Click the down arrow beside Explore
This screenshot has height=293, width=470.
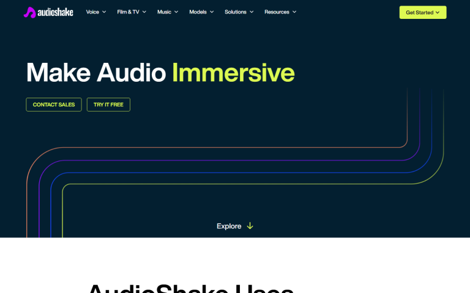(x=250, y=226)
